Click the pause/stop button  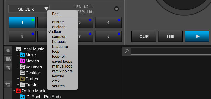170,36
